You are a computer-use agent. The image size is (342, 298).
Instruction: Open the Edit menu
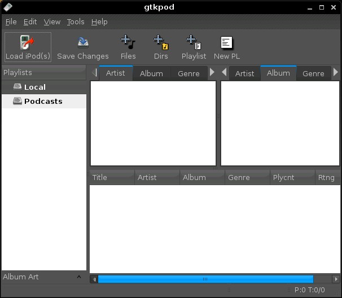click(30, 22)
